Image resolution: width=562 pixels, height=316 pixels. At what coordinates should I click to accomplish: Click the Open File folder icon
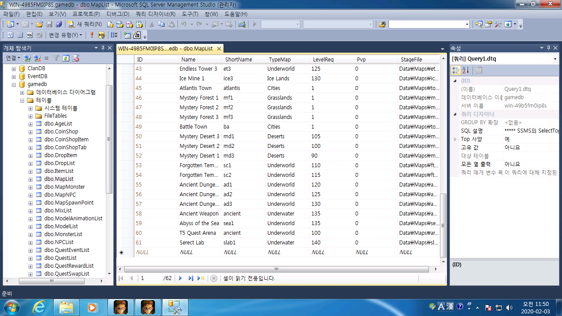(40, 24)
